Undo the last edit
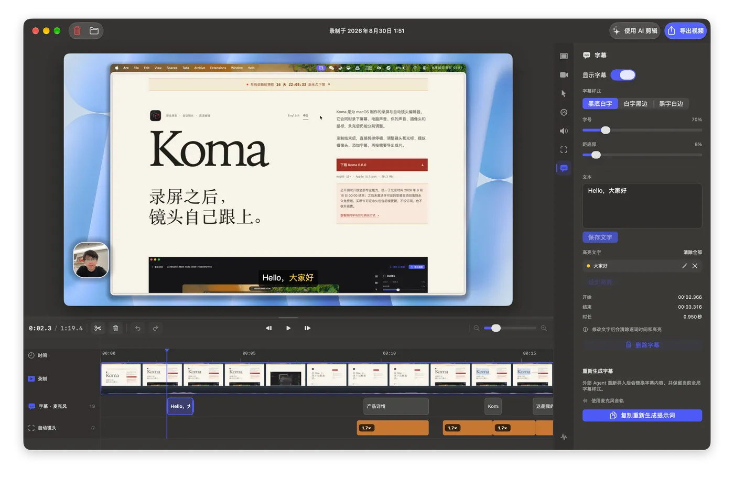Image resolution: width=734 pixels, height=478 pixels. tap(138, 328)
